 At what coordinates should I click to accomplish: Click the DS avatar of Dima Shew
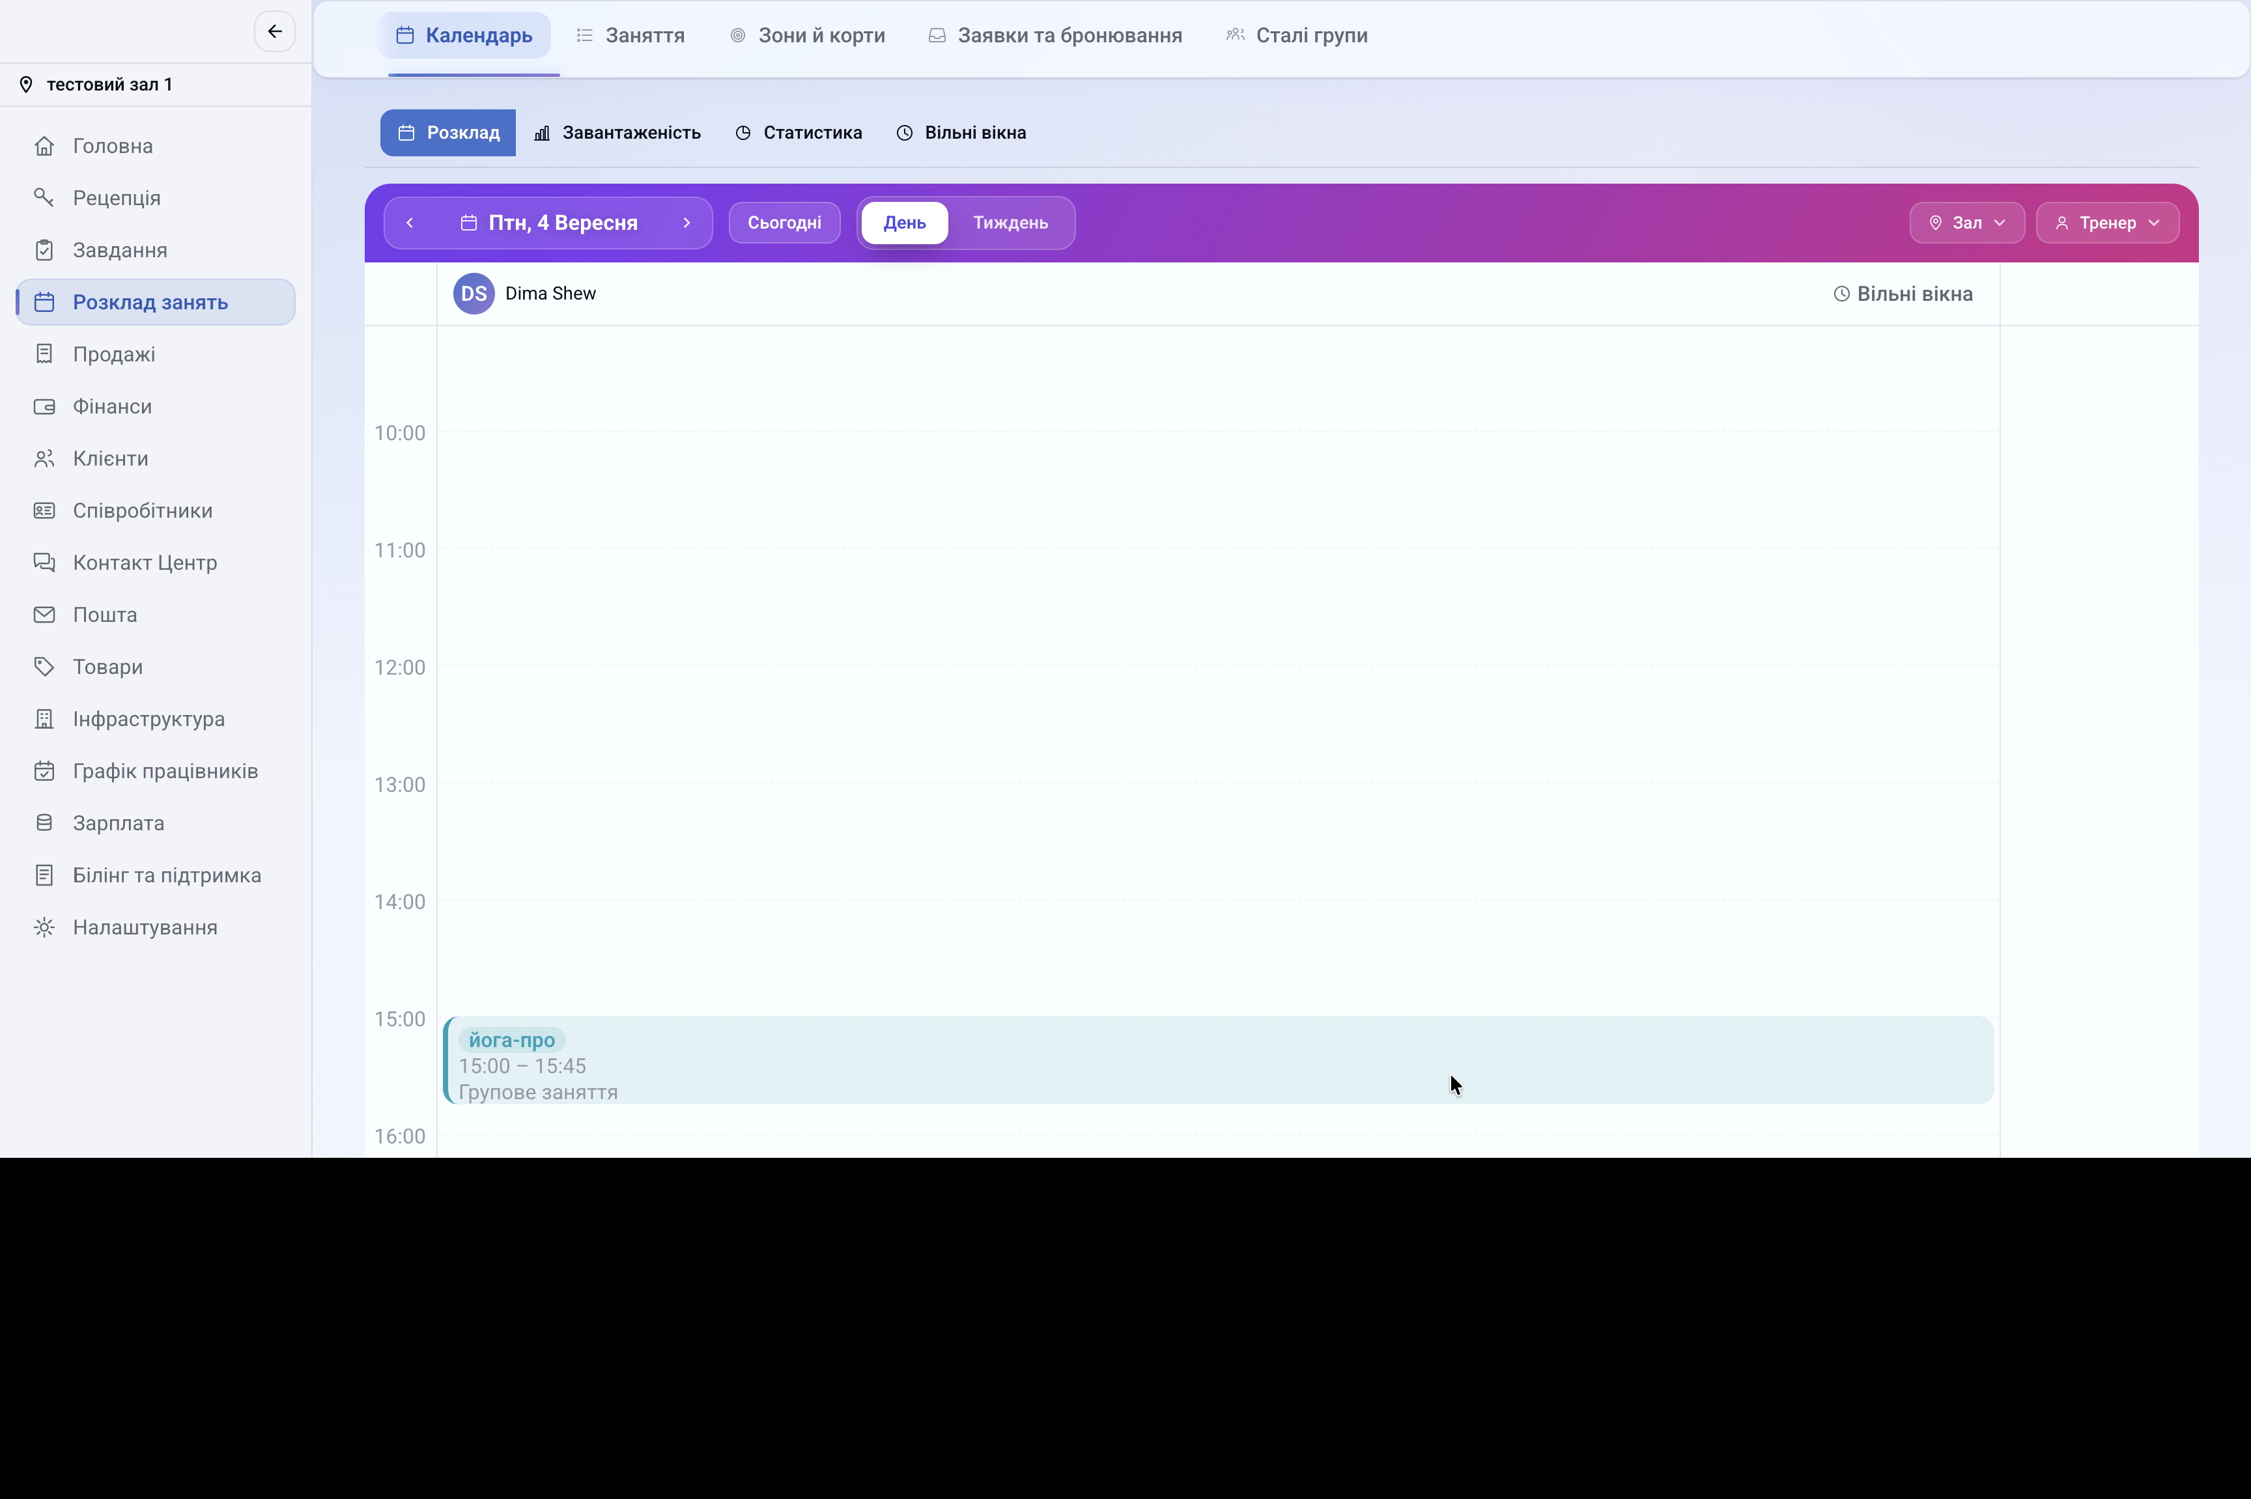(x=474, y=294)
